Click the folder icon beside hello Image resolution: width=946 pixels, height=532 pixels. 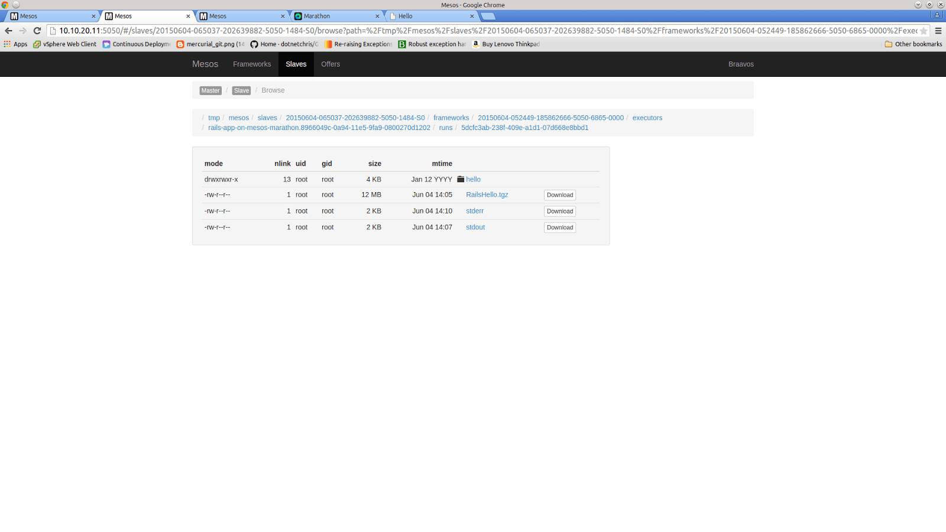pyautogui.click(x=461, y=179)
